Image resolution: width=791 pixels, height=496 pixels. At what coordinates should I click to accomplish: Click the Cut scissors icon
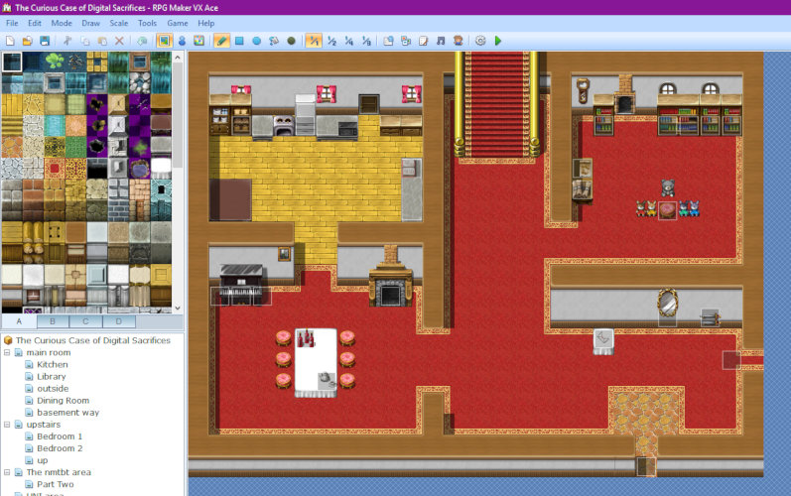(x=67, y=41)
